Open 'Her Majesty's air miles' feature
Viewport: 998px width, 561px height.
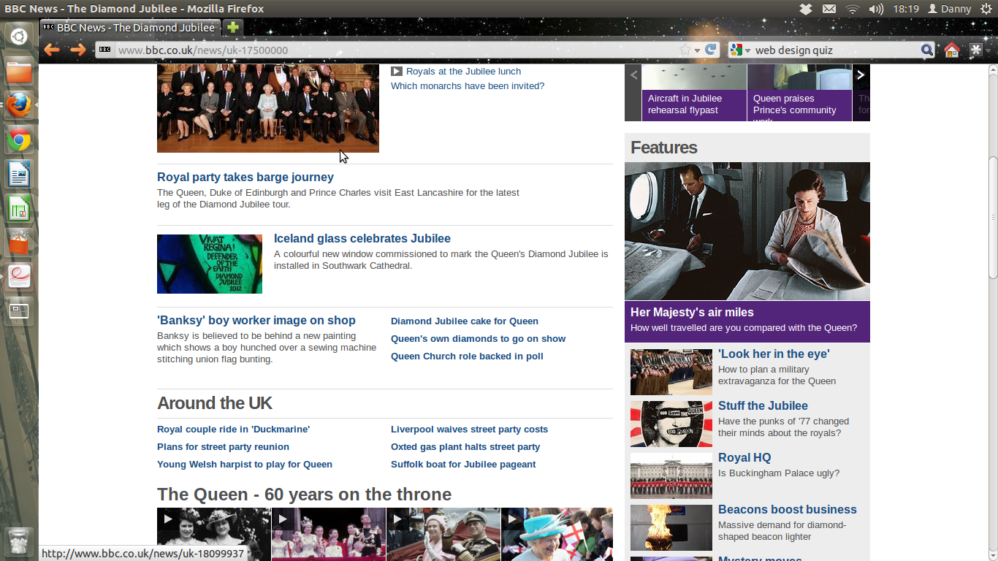692,312
